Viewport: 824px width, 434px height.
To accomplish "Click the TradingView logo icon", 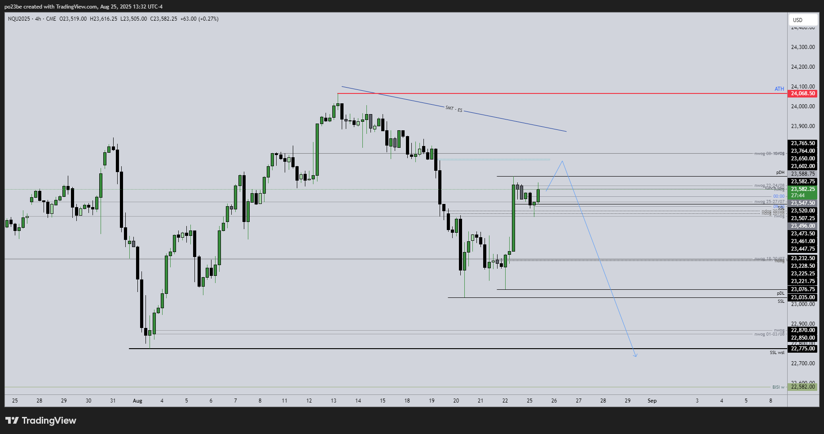I will coord(12,421).
